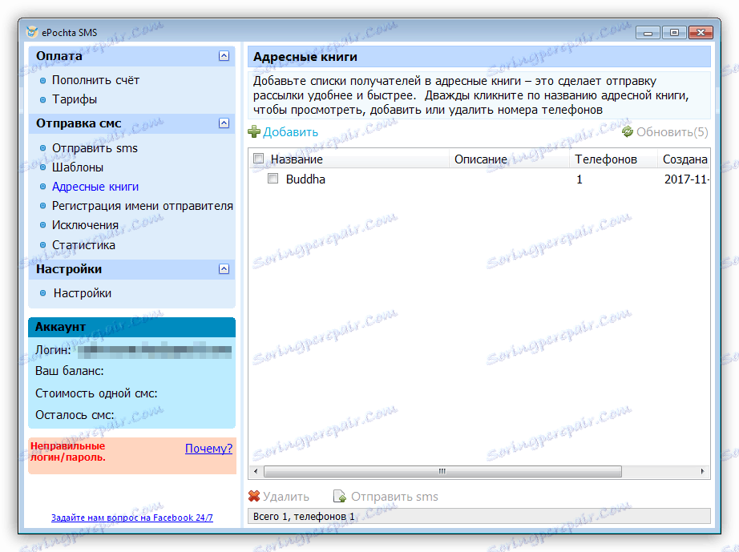Select Адресные книги in sidebar
The width and height of the screenshot is (739, 552).
(95, 187)
